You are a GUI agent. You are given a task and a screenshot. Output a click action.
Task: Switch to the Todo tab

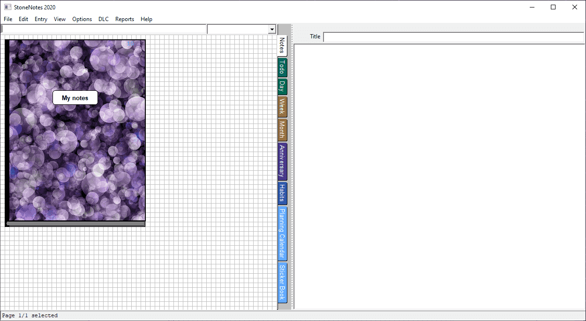click(282, 67)
